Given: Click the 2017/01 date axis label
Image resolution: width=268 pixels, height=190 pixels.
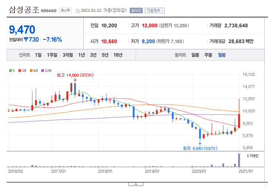Looking at the screenshot, I should point(59,171).
